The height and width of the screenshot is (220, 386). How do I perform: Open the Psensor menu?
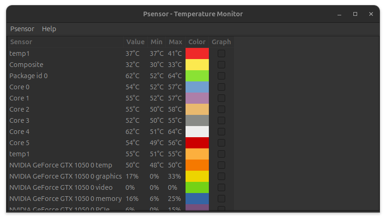tap(22, 29)
